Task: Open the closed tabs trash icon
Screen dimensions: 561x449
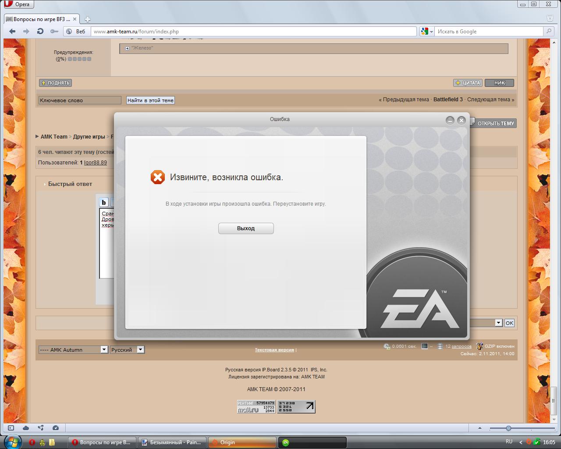Action: 550,18
